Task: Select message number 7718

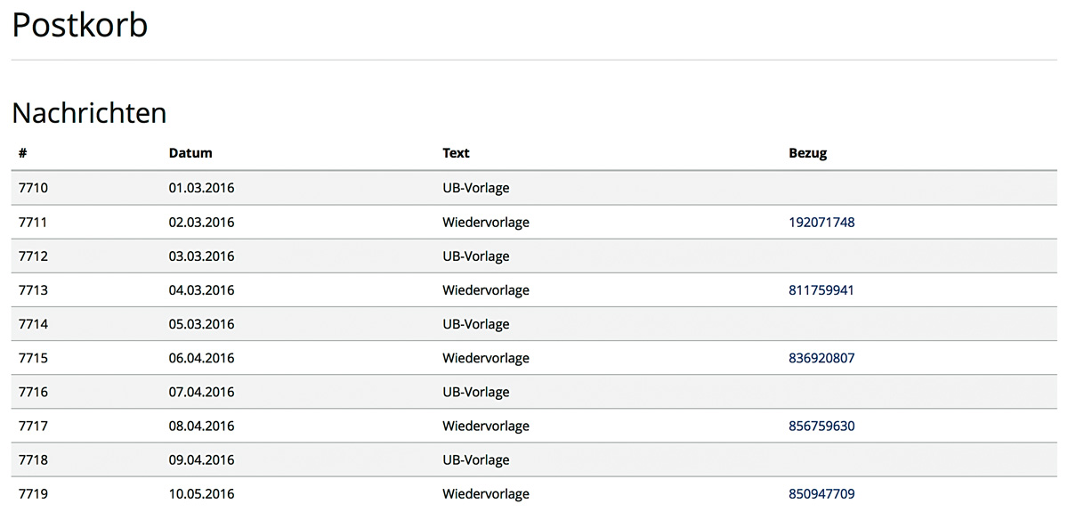Action: (x=33, y=459)
